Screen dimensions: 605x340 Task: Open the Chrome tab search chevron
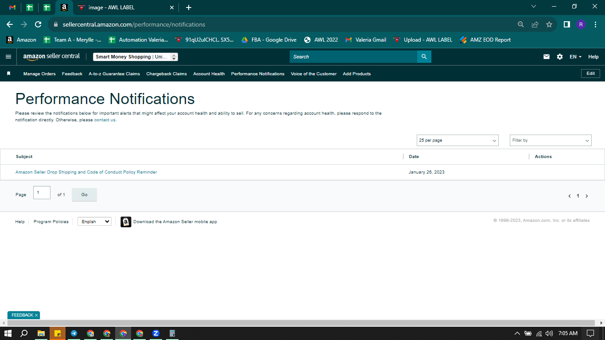534,7
